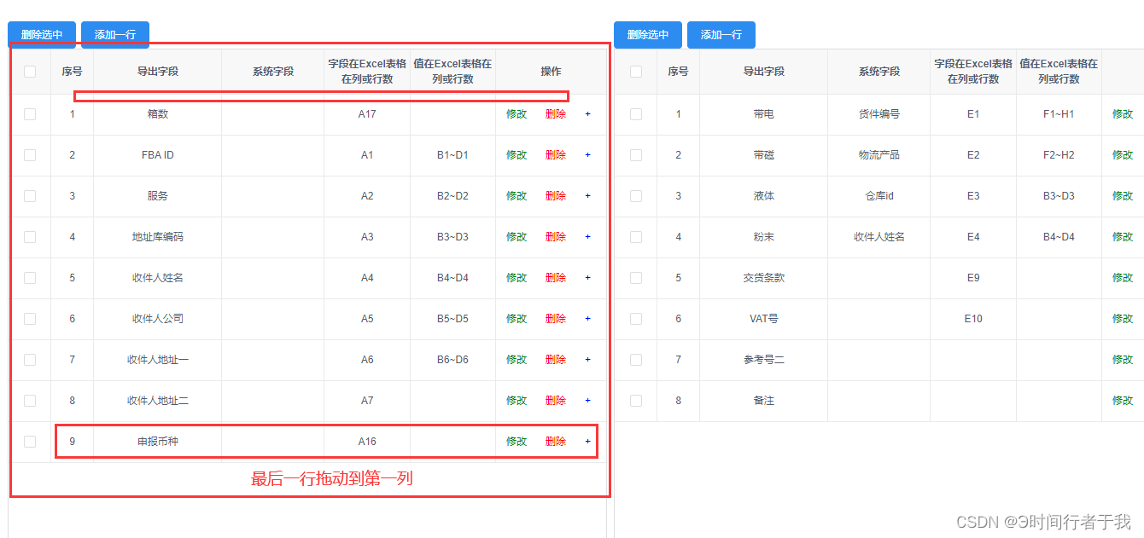Check the select-all checkbox in right table header
The width and height of the screenshot is (1144, 538).
pos(636,72)
